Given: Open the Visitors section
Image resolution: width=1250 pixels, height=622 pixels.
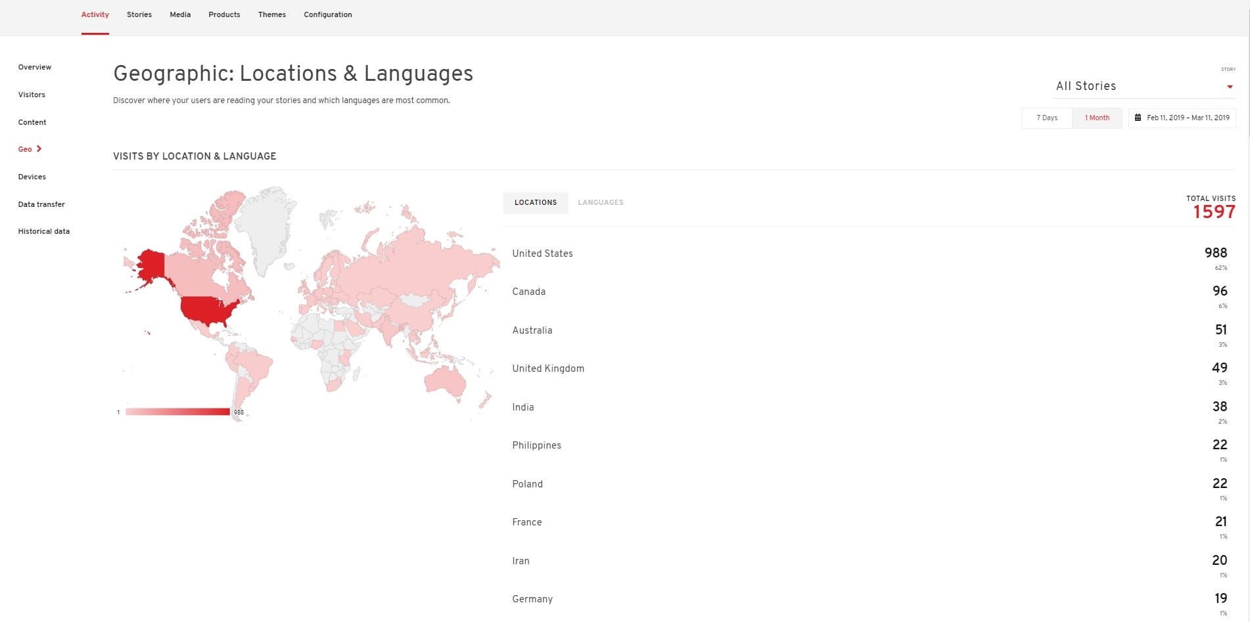Looking at the screenshot, I should coord(32,95).
